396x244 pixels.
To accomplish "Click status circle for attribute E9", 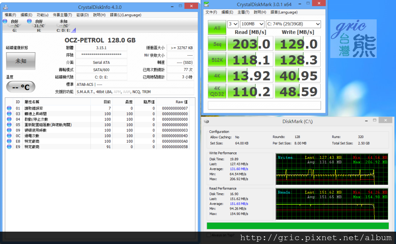I will point(9,147).
